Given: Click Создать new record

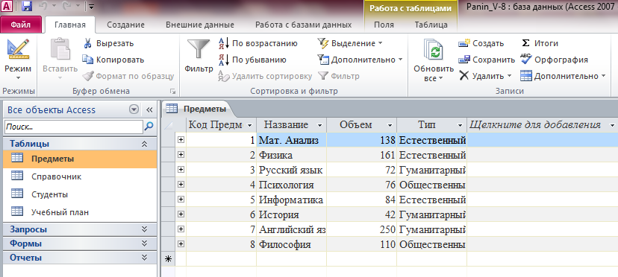Looking at the screenshot, I should [x=481, y=43].
